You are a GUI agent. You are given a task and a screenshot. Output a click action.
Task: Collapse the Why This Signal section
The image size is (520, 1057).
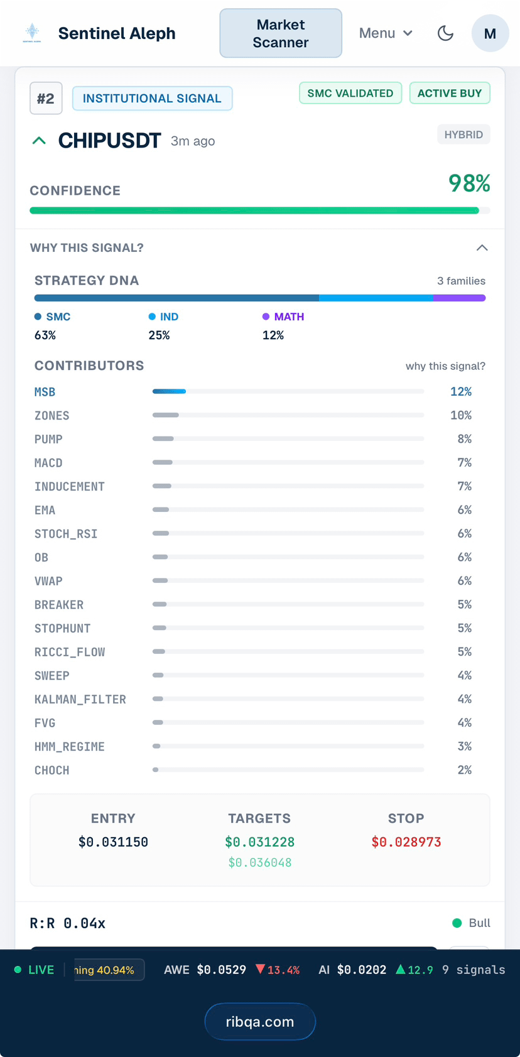(482, 247)
